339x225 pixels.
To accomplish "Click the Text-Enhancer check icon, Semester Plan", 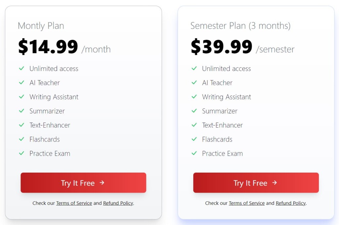I will click(x=194, y=125).
